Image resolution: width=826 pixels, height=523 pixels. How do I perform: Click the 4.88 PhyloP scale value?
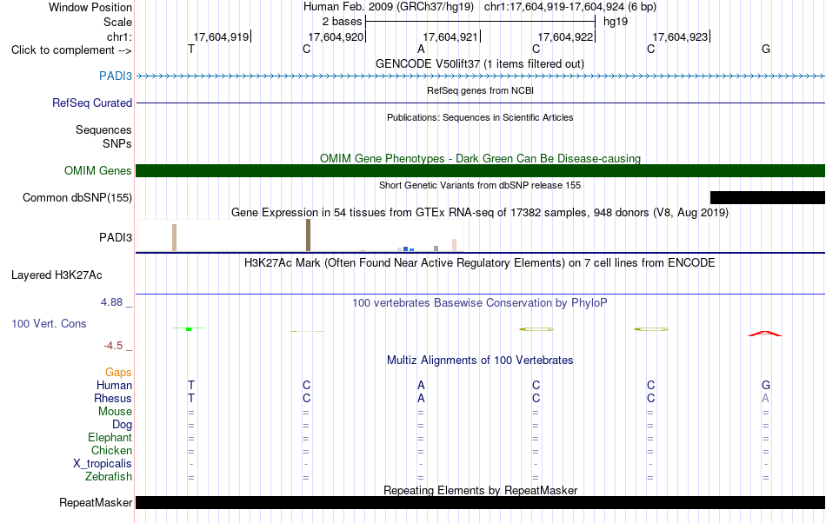(x=111, y=302)
